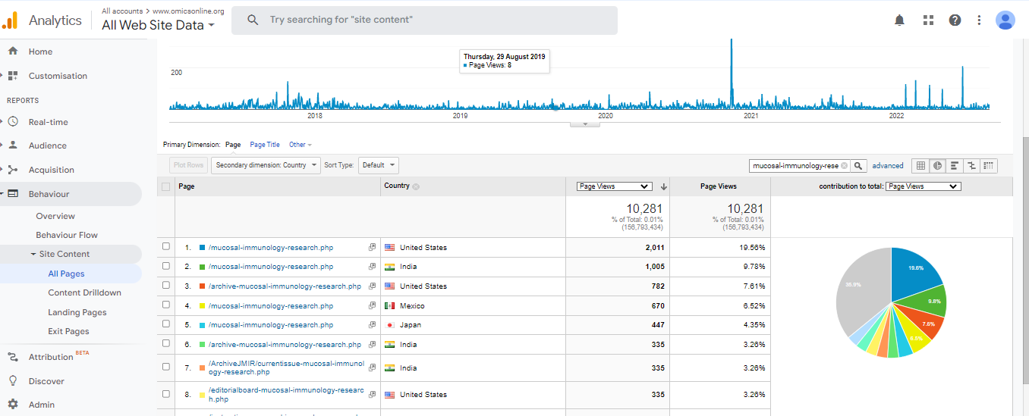Check row 8 editorialboard checkbox

pyautogui.click(x=166, y=394)
